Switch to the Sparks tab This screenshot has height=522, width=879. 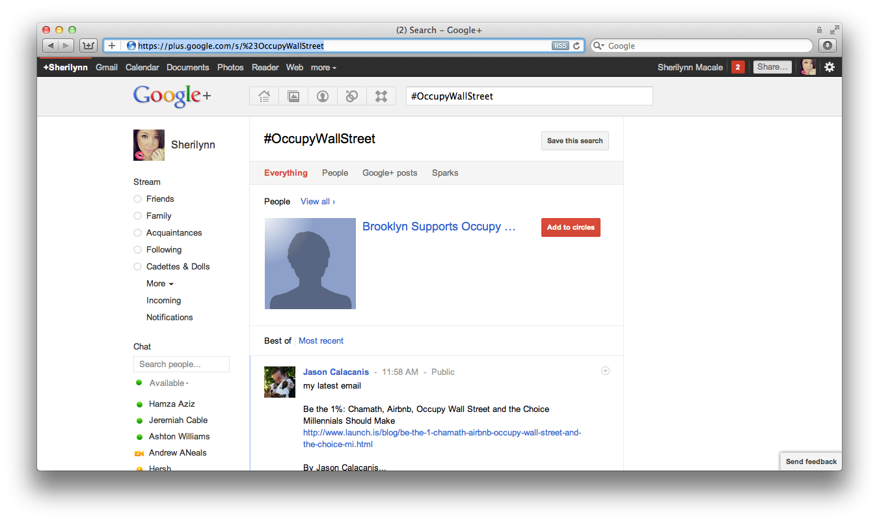(445, 173)
